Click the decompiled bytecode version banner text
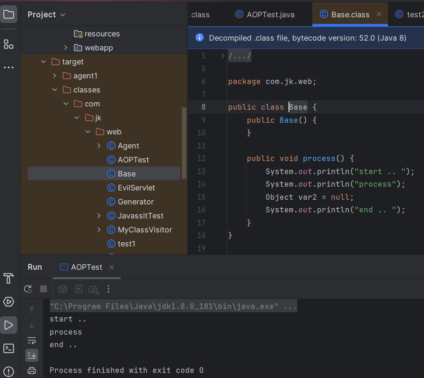This screenshot has height=378, width=424. [x=308, y=38]
